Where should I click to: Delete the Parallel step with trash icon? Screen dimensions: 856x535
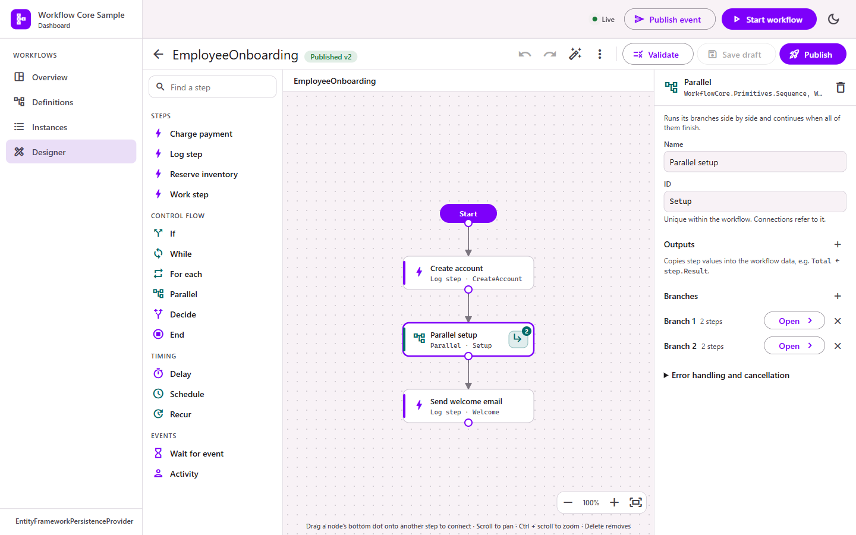tap(841, 87)
